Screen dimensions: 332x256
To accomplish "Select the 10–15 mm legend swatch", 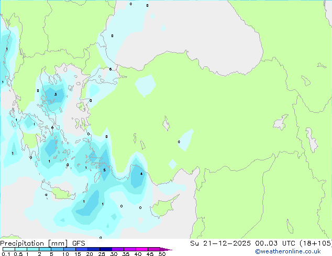I will click(69, 249).
